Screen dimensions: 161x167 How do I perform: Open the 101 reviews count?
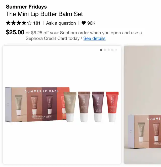click(x=37, y=23)
